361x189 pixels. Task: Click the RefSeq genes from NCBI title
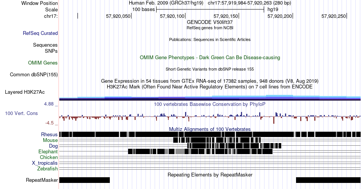(x=210, y=28)
